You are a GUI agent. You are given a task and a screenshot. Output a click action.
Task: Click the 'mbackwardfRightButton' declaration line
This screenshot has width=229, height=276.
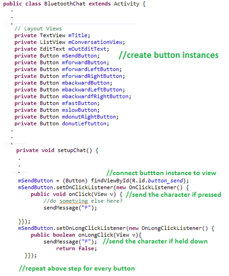coord(73,96)
